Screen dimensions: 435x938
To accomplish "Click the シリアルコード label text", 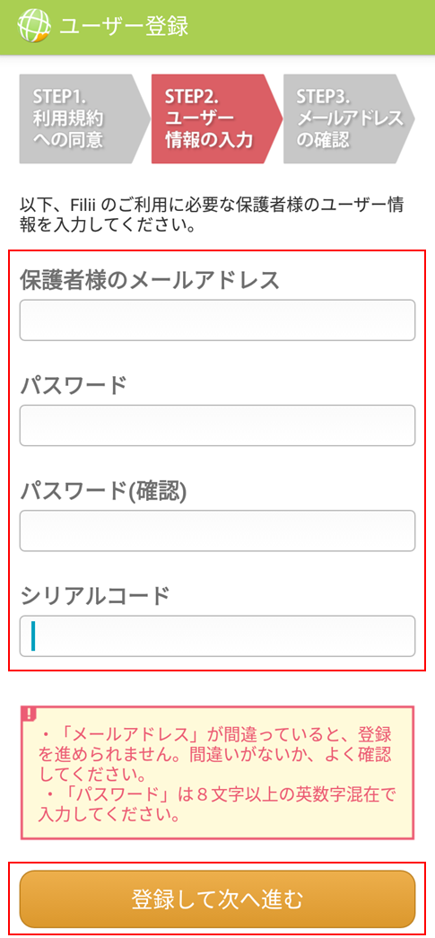I will point(95,596).
